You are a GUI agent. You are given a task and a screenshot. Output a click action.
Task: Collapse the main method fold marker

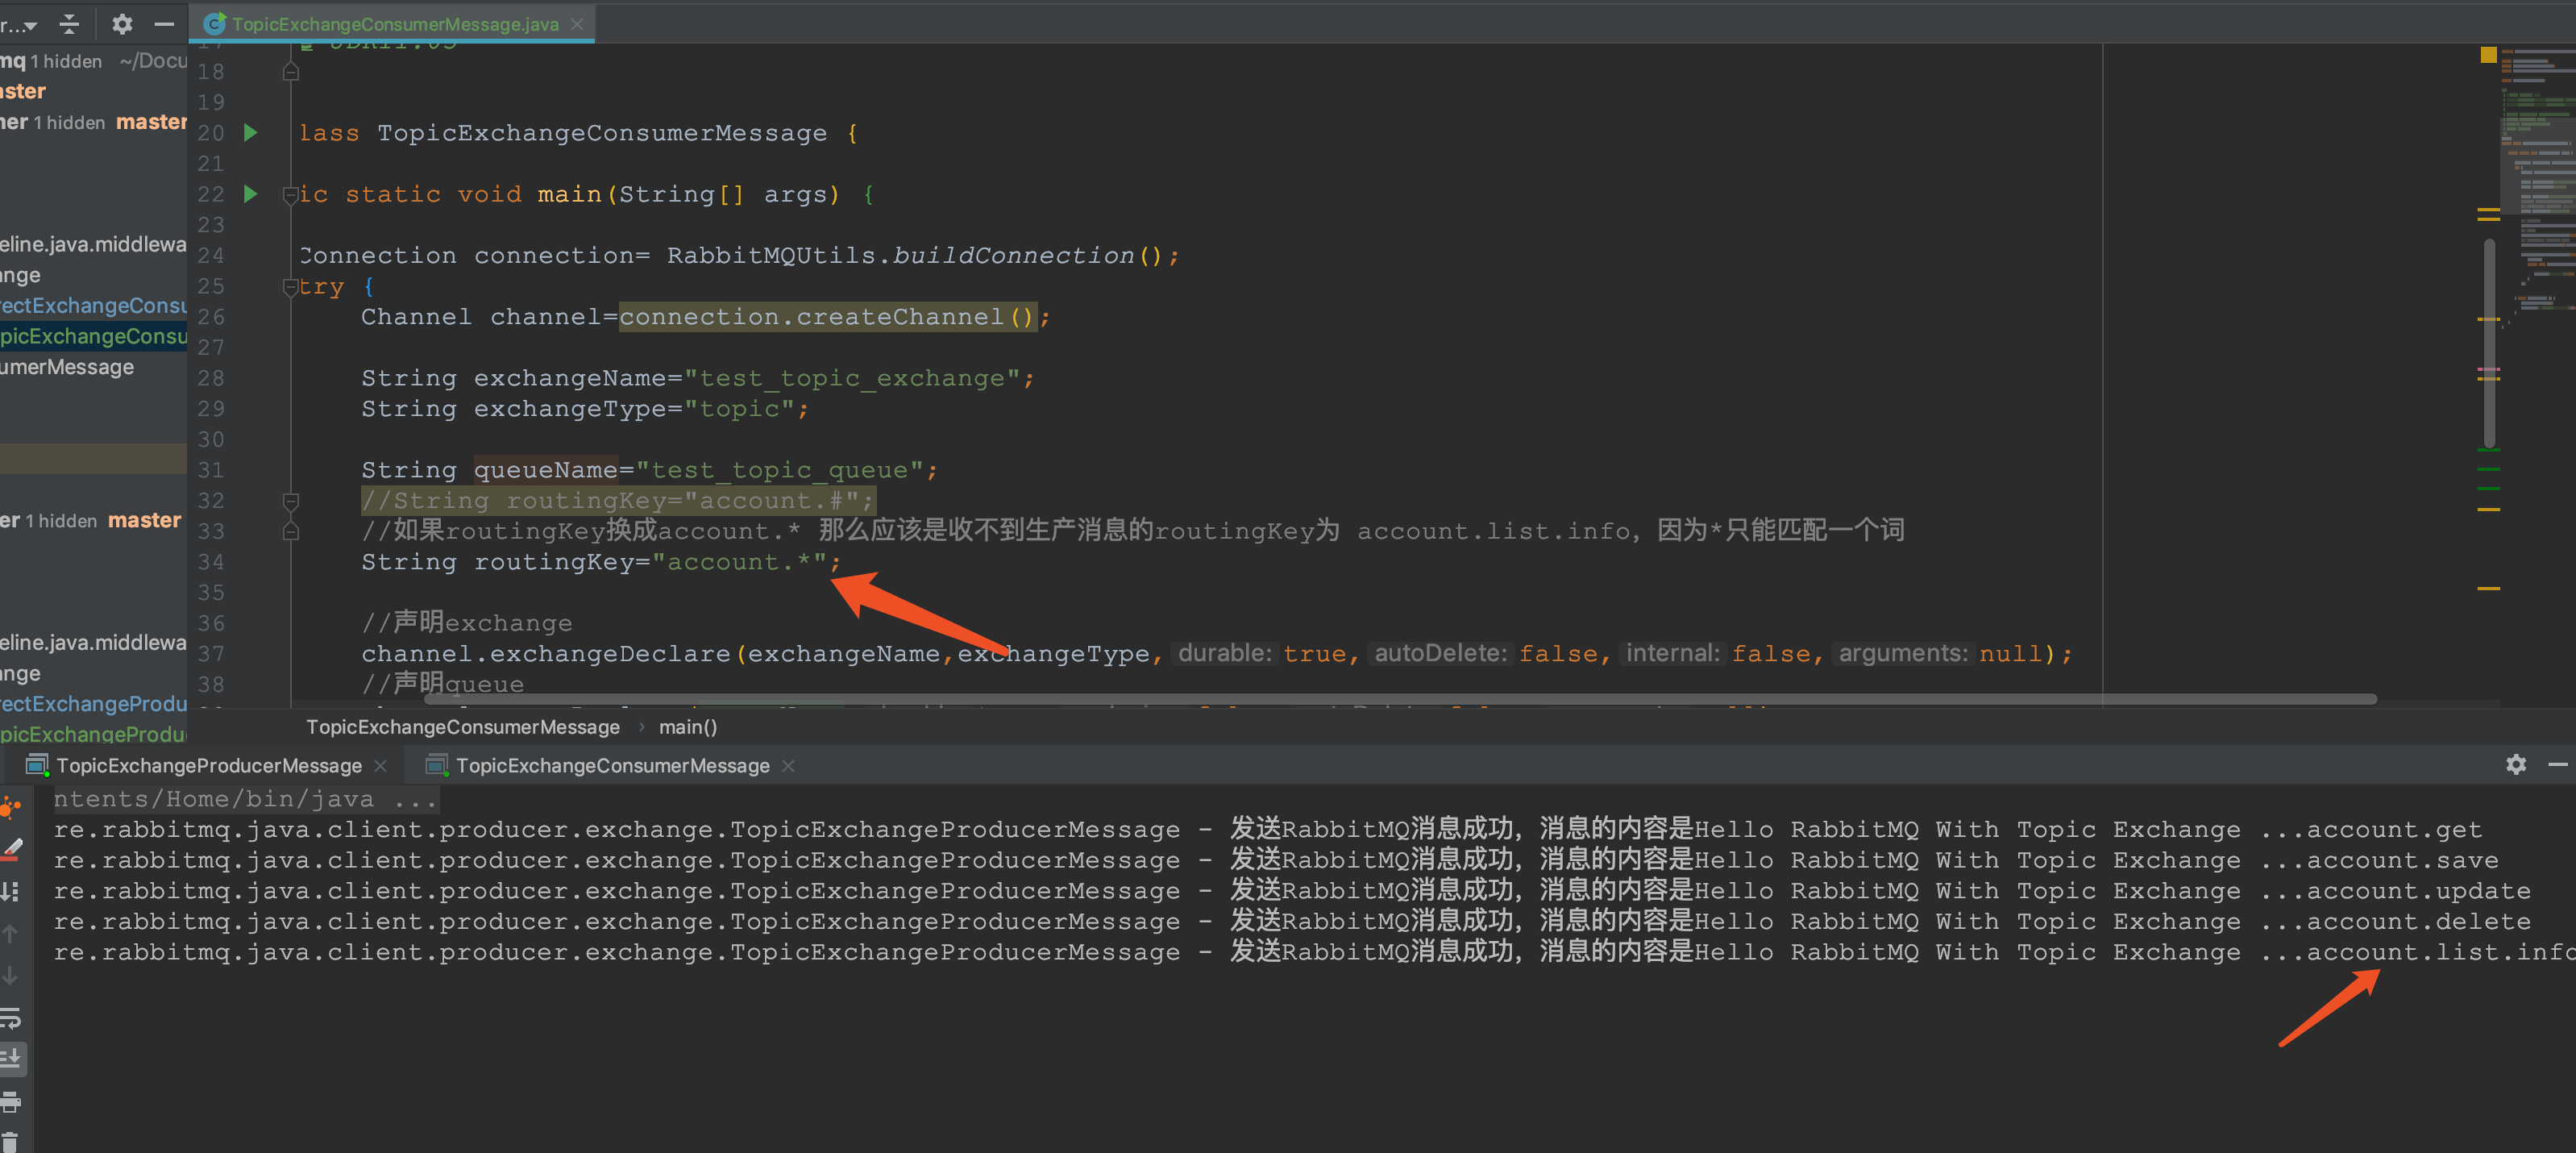[x=290, y=194]
